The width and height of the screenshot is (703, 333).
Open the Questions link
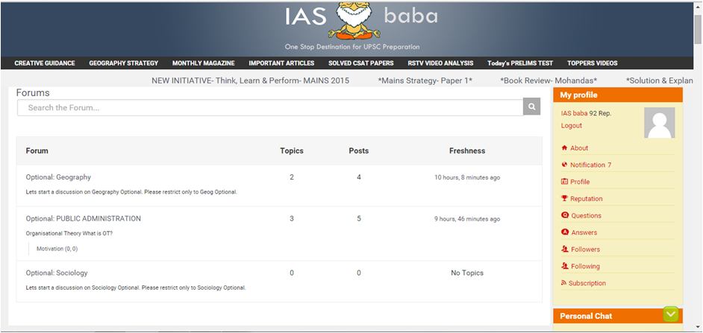pos(587,216)
